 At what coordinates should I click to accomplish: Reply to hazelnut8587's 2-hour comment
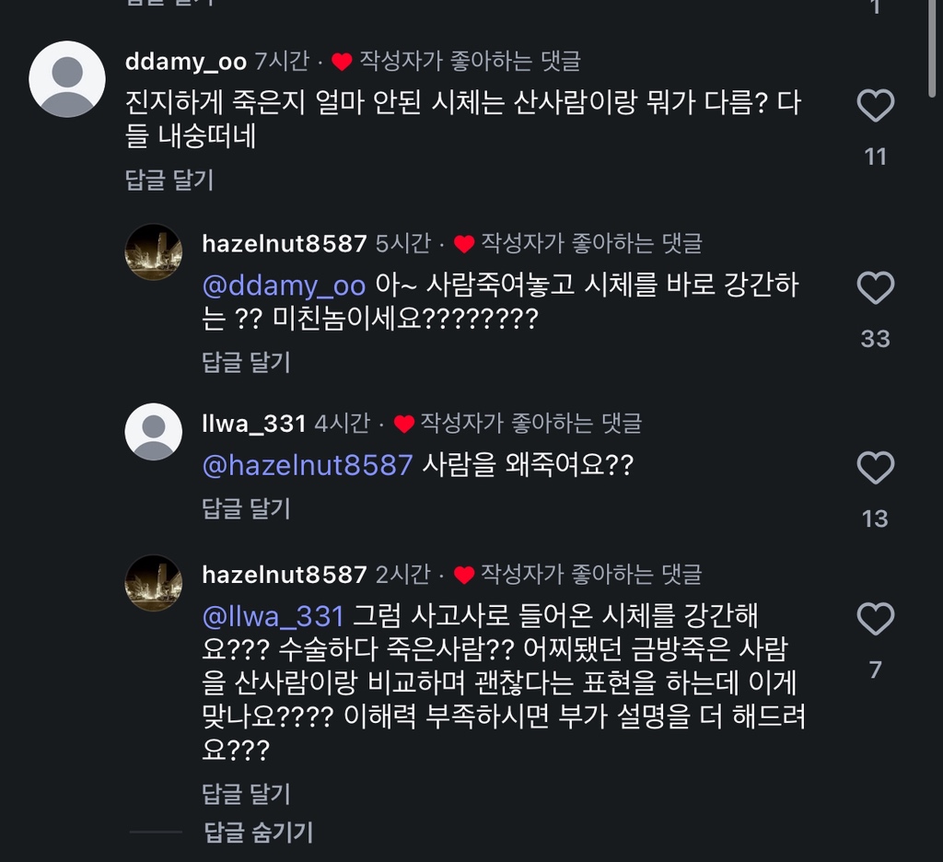coord(246,793)
